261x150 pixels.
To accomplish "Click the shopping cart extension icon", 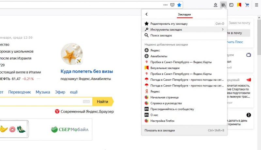I will click(x=247, y=5).
